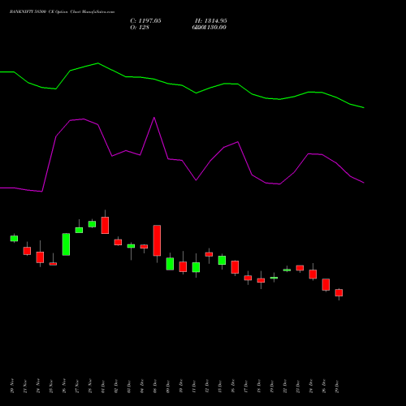Click the 19 Dec date label
The width and height of the screenshot is (406, 406).
pyautogui.click(x=272, y=386)
